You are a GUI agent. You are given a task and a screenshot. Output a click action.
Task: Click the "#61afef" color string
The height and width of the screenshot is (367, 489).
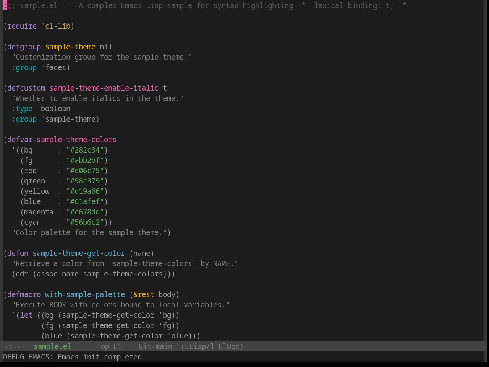tap(85, 201)
